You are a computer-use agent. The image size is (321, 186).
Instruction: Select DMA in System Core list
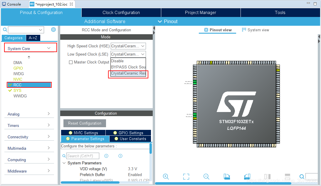(x=18, y=63)
